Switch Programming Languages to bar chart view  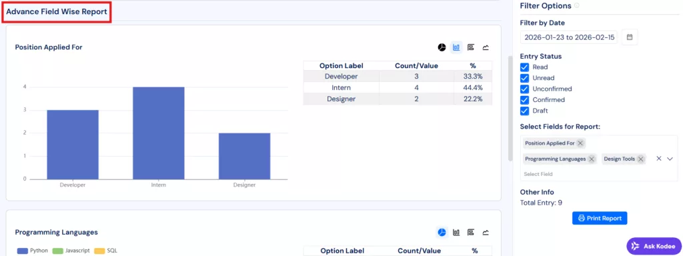[x=456, y=233]
